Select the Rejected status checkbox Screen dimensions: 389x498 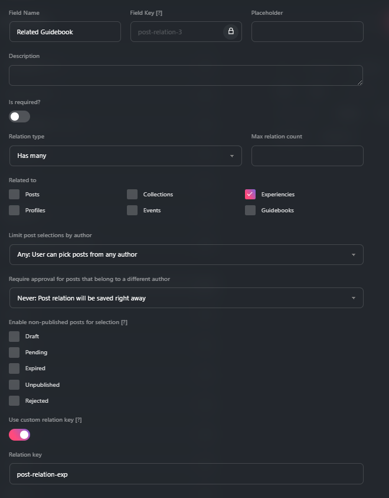tap(14, 400)
